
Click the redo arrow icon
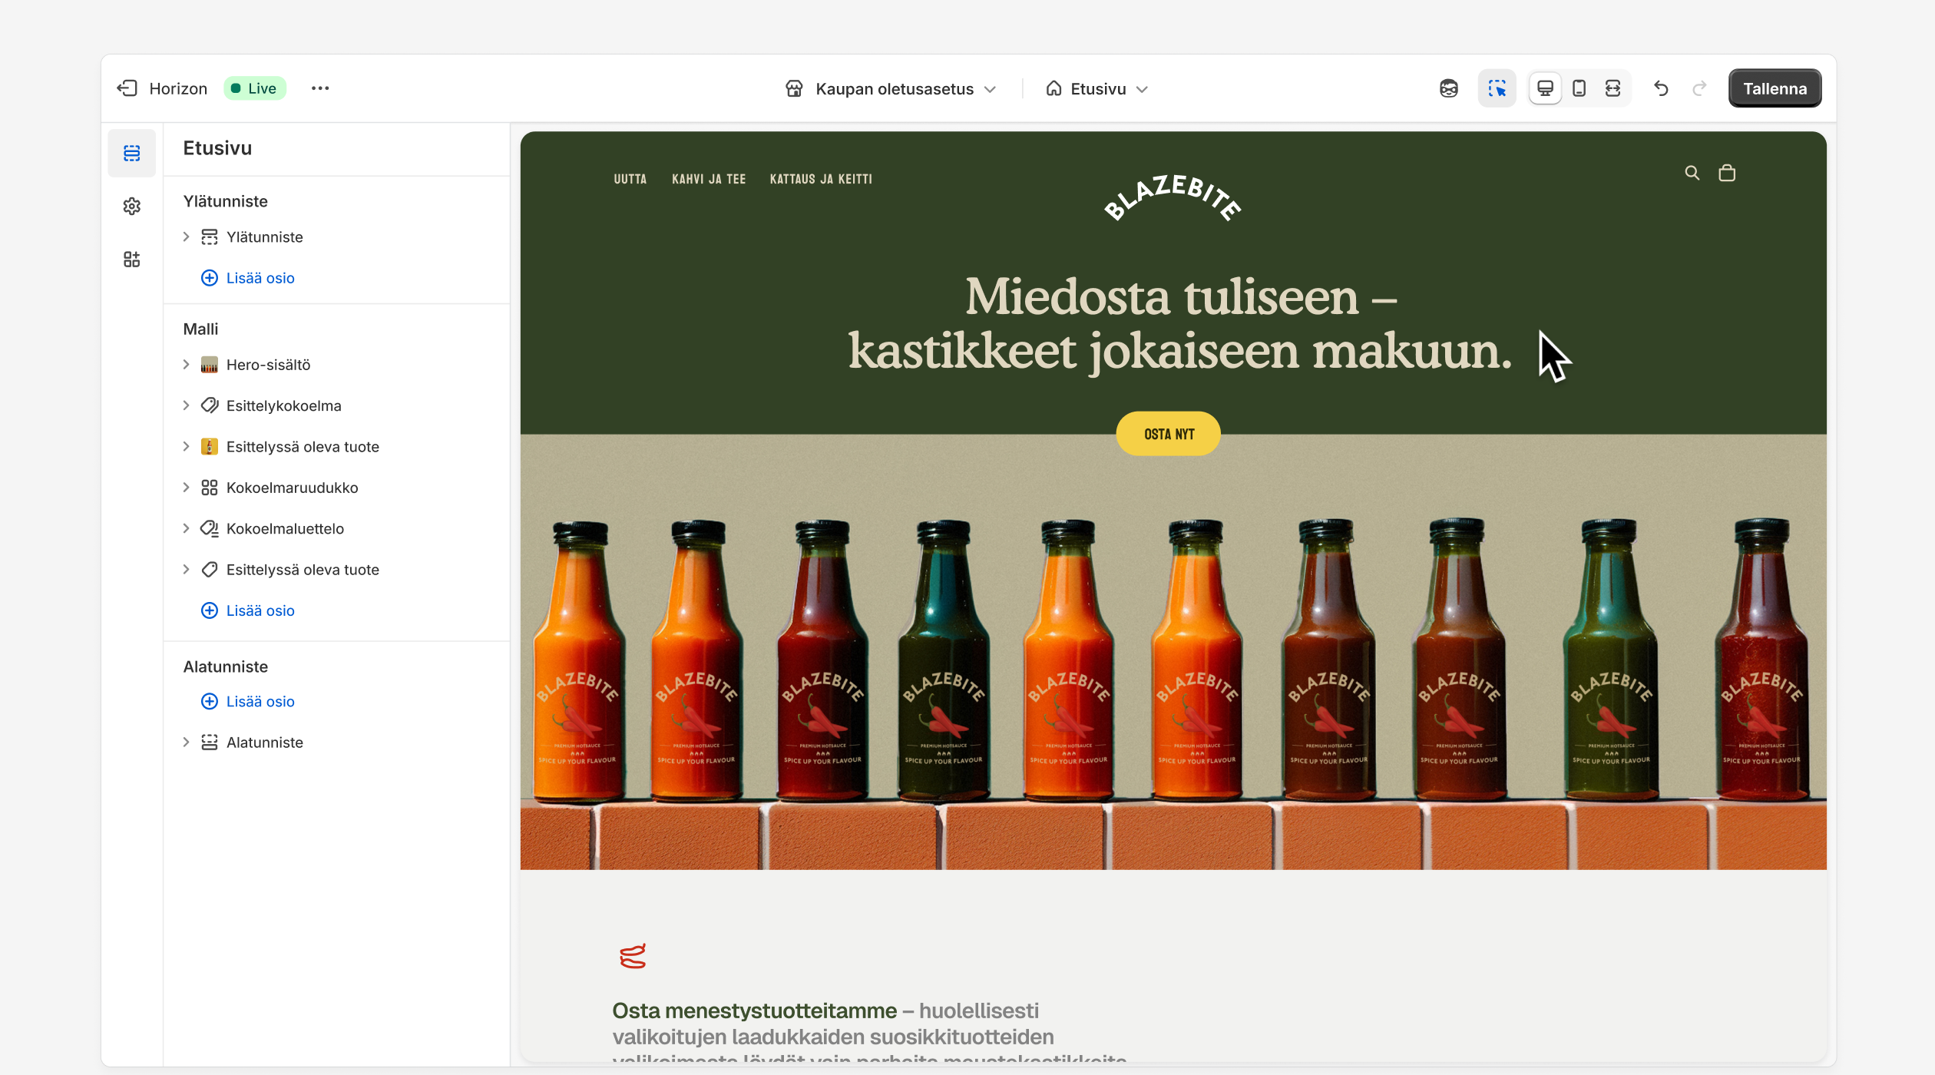point(1699,89)
